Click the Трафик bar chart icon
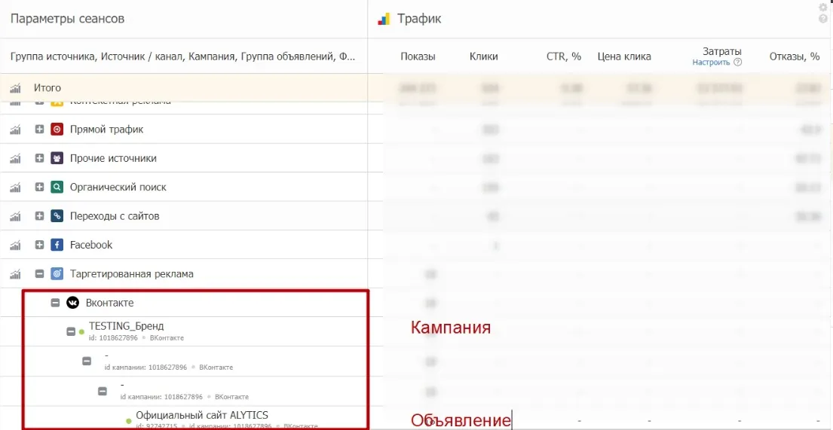 click(384, 20)
